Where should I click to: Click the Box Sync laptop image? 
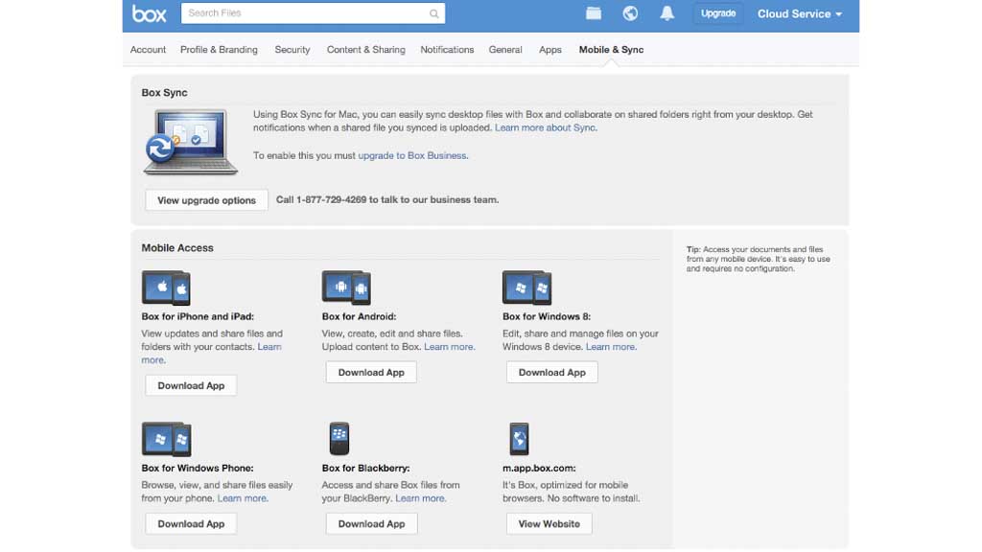(x=191, y=142)
